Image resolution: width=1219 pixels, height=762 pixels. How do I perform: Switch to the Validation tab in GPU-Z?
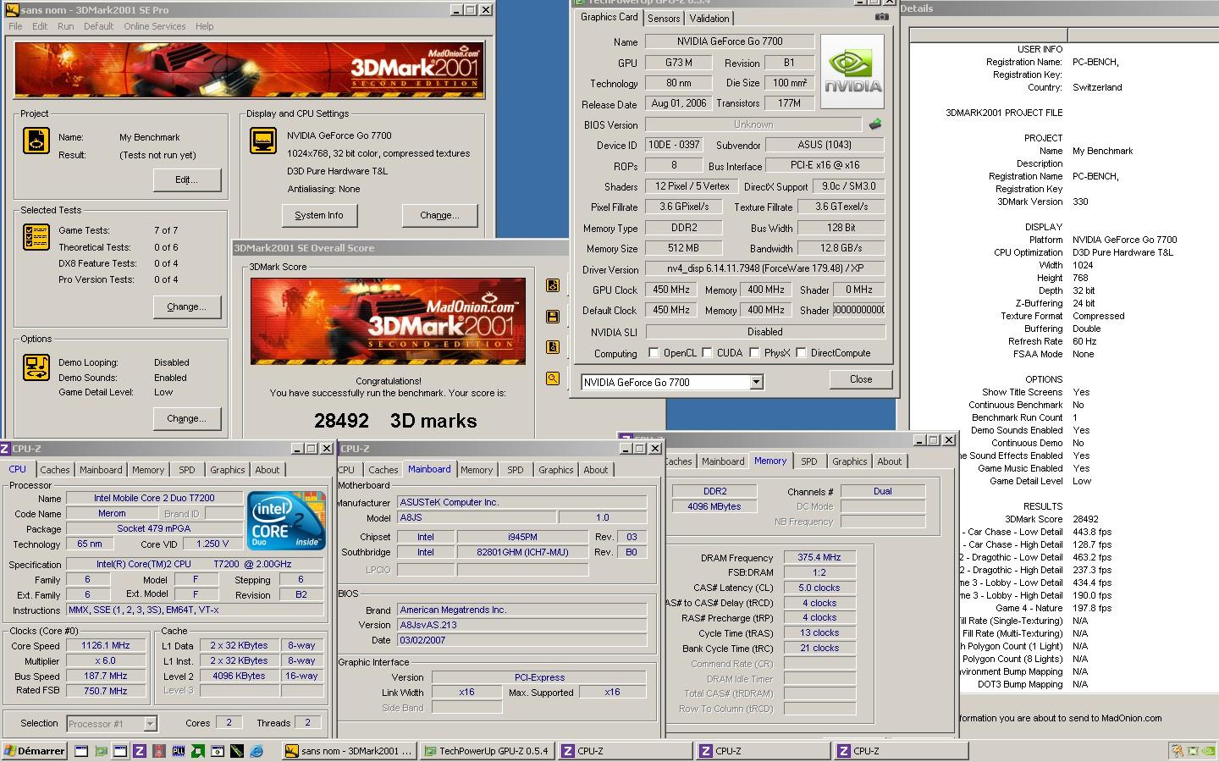tap(709, 19)
